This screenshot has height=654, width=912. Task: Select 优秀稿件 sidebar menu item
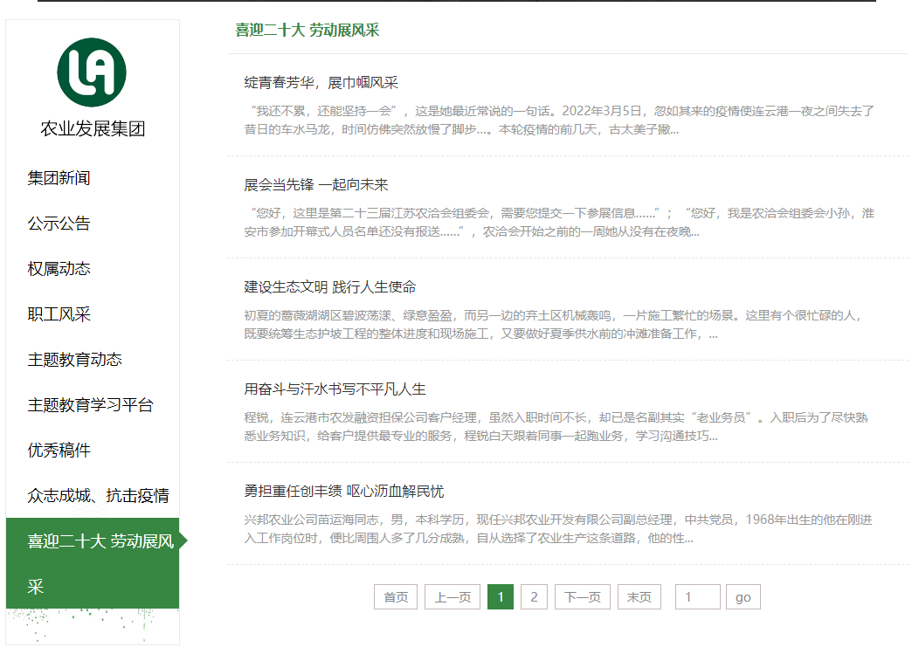[x=59, y=451]
